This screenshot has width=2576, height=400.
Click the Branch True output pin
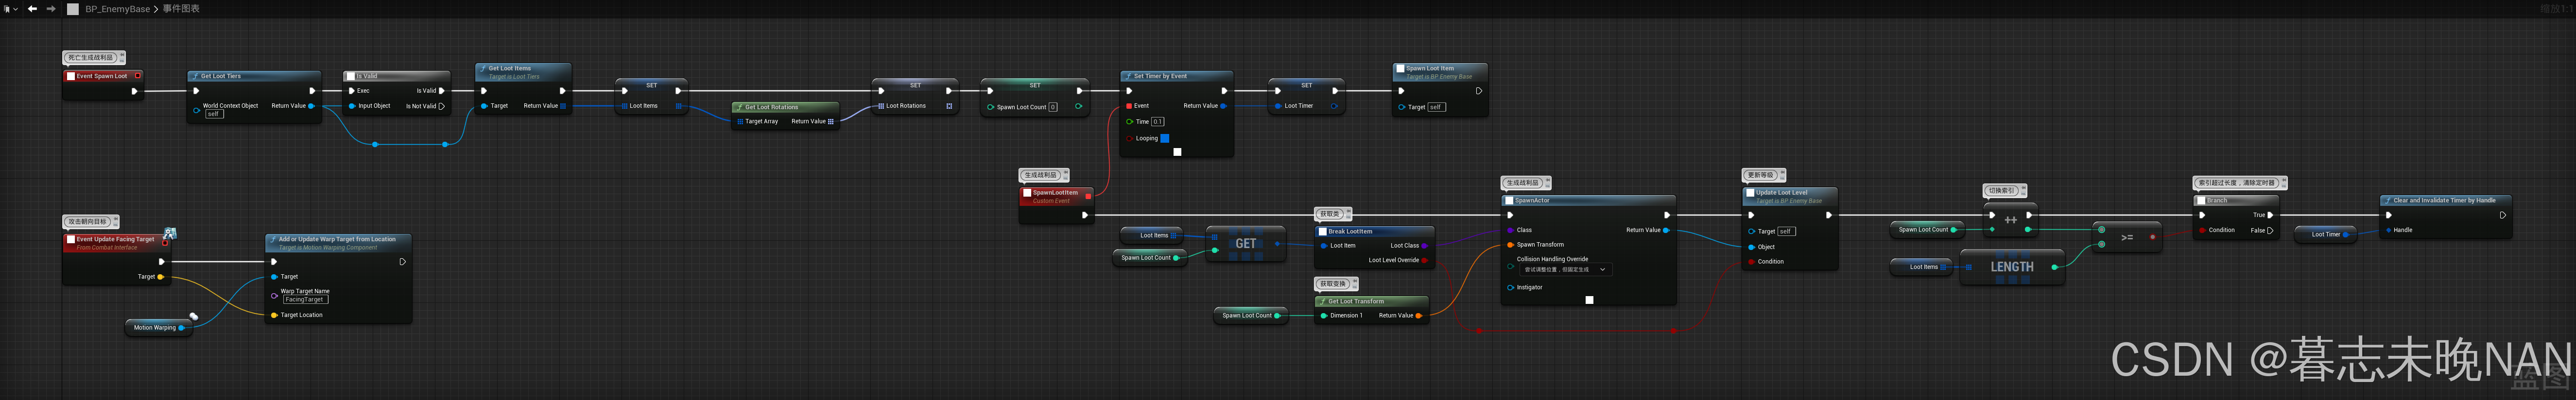(x=2270, y=215)
